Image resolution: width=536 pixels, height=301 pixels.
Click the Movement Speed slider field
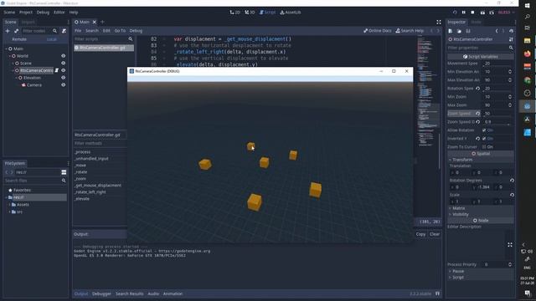(497, 64)
